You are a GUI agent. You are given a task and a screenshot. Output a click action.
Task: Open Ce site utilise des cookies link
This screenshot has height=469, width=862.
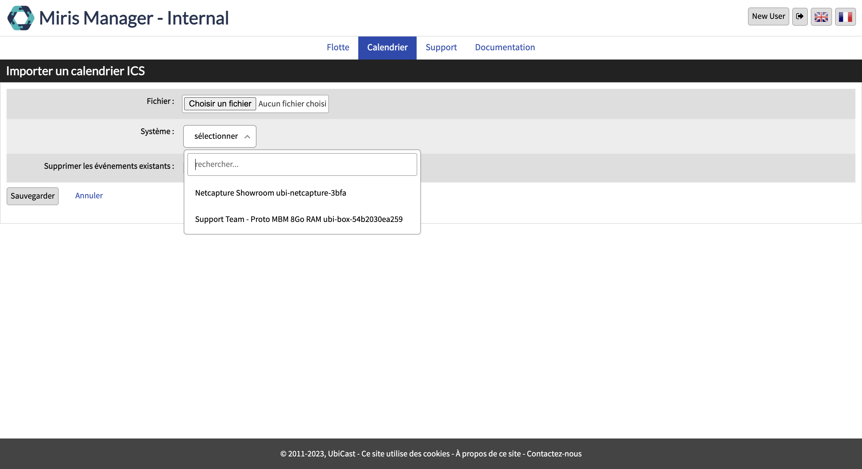point(405,454)
